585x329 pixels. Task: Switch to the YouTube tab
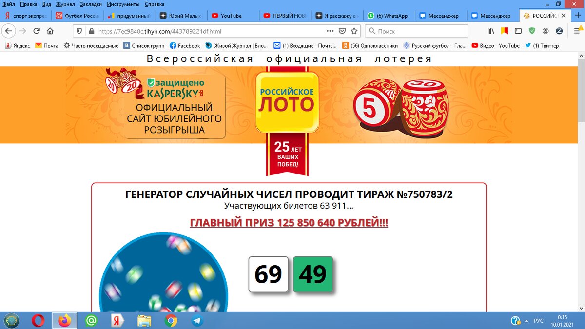233,16
